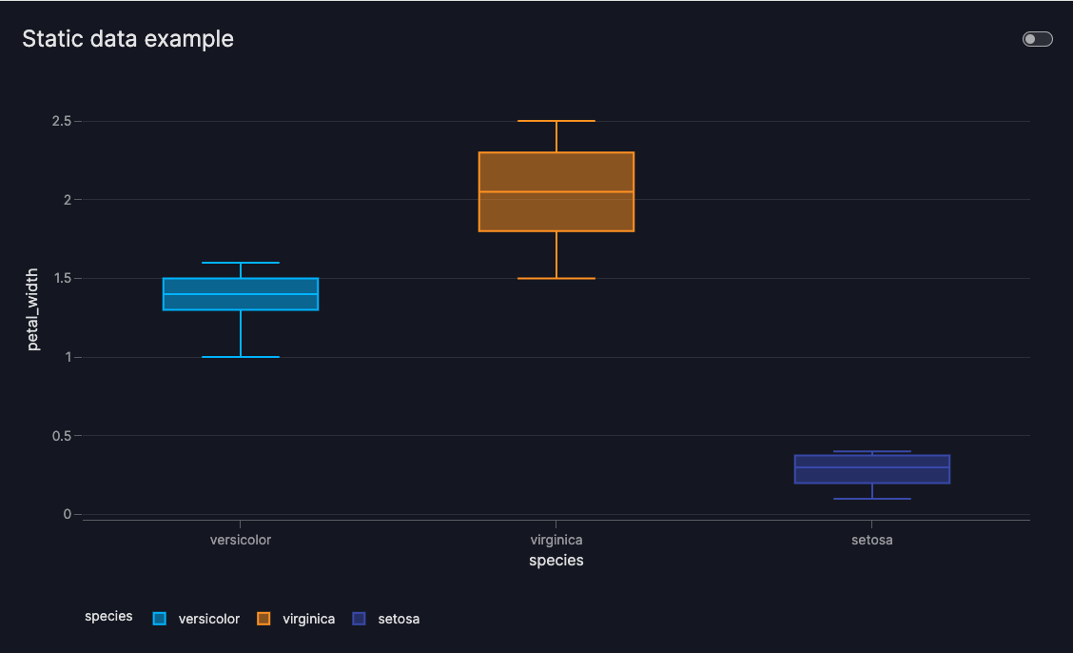Click the "virginica" x-axis tick label

(556, 540)
